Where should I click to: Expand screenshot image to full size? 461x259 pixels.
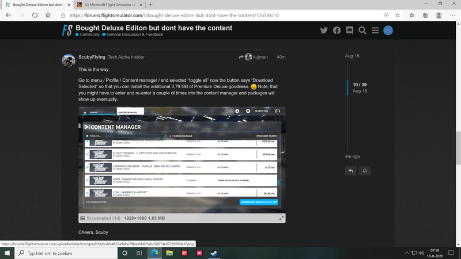tap(281, 218)
